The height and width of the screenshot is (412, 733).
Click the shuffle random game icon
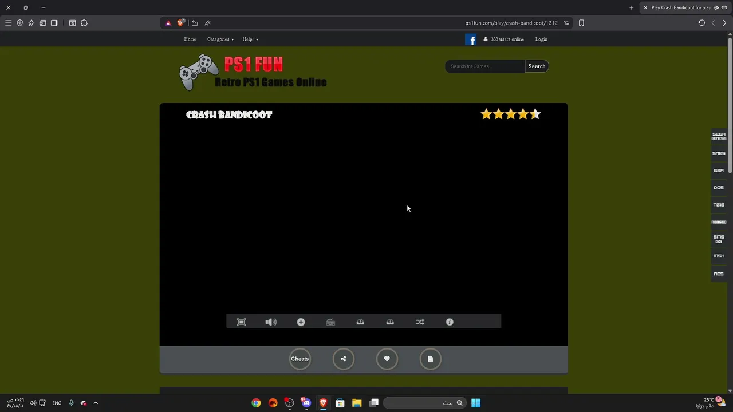[x=420, y=322]
